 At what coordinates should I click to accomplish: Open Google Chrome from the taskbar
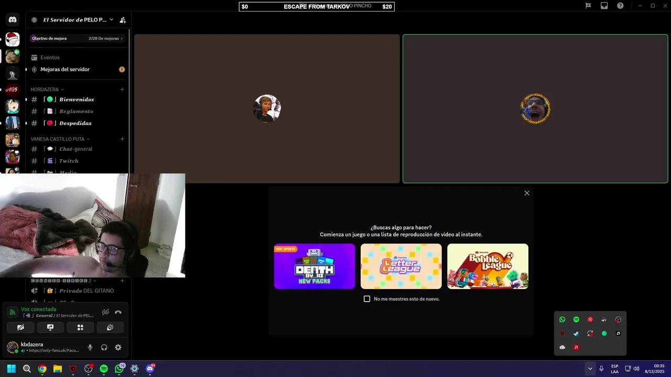pyautogui.click(x=42, y=369)
